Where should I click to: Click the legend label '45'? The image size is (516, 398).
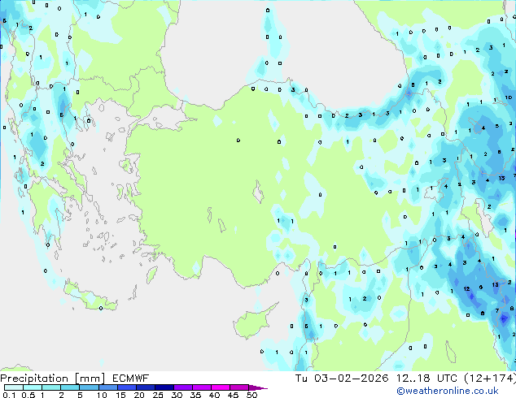pos(233,395)
